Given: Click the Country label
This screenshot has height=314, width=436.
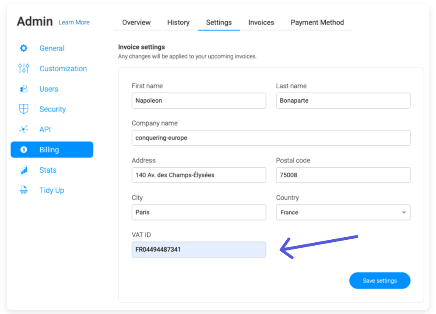Looking at the screenshot, I should click(x=287, y=198).
